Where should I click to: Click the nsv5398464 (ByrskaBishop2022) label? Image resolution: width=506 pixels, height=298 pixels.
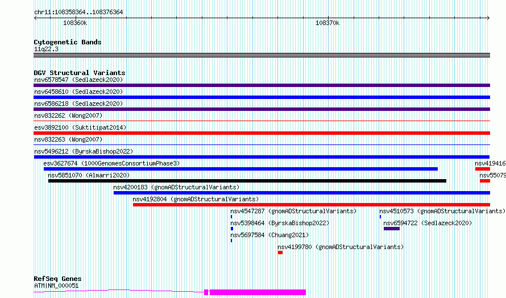[280, 223]
